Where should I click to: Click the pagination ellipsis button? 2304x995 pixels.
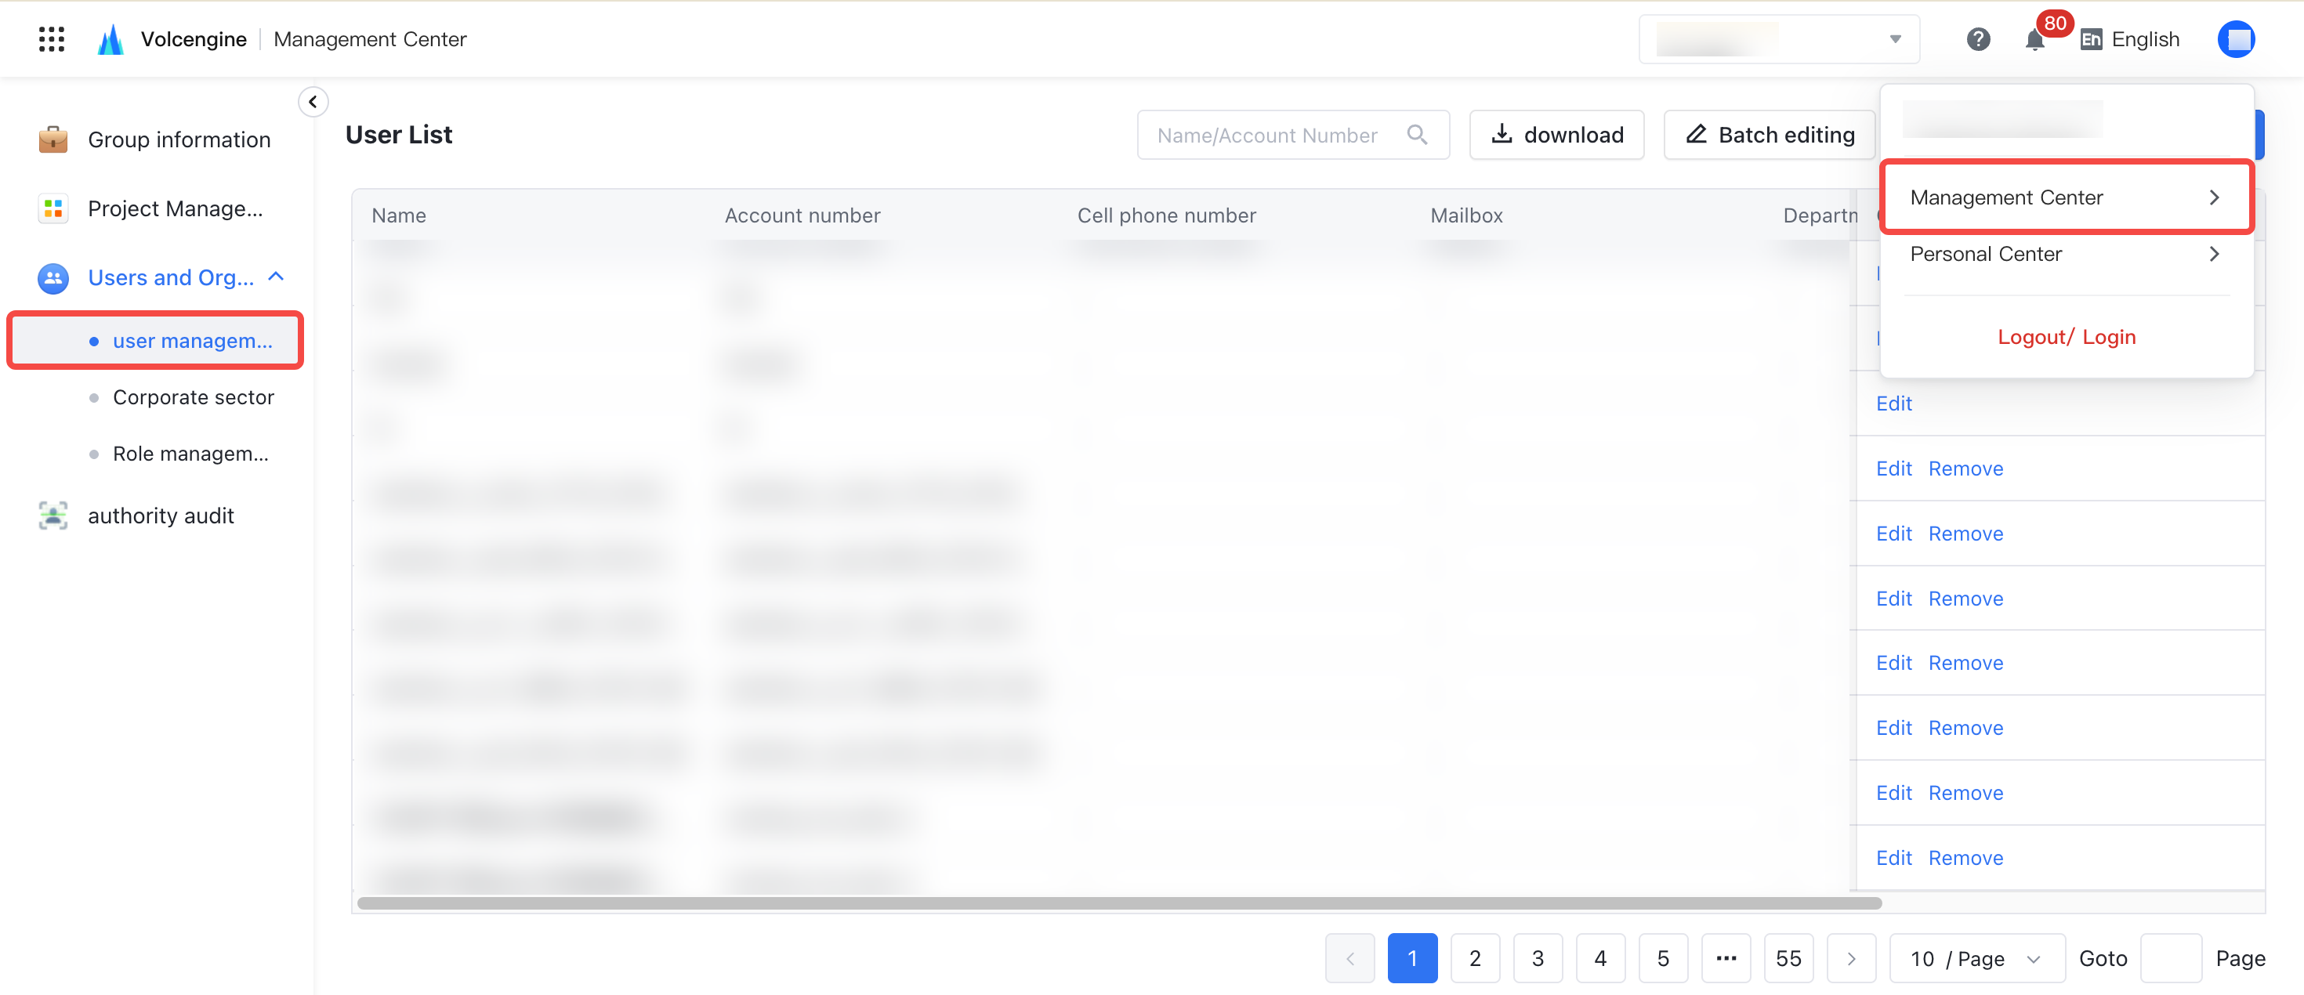tap(1726, 958)
